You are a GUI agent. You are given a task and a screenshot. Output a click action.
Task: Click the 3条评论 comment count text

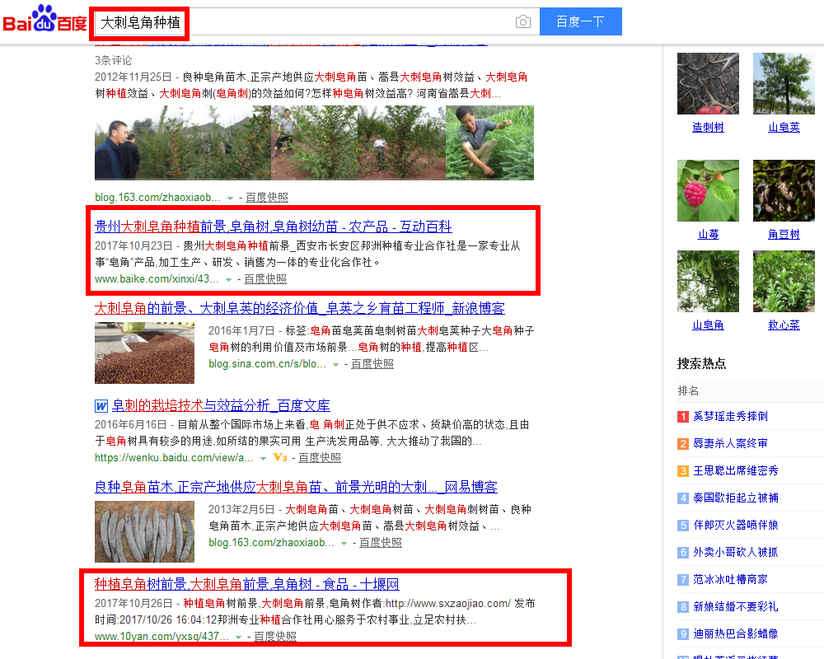click(113, 60)
